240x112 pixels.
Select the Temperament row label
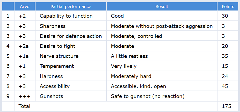click(57, 66)
